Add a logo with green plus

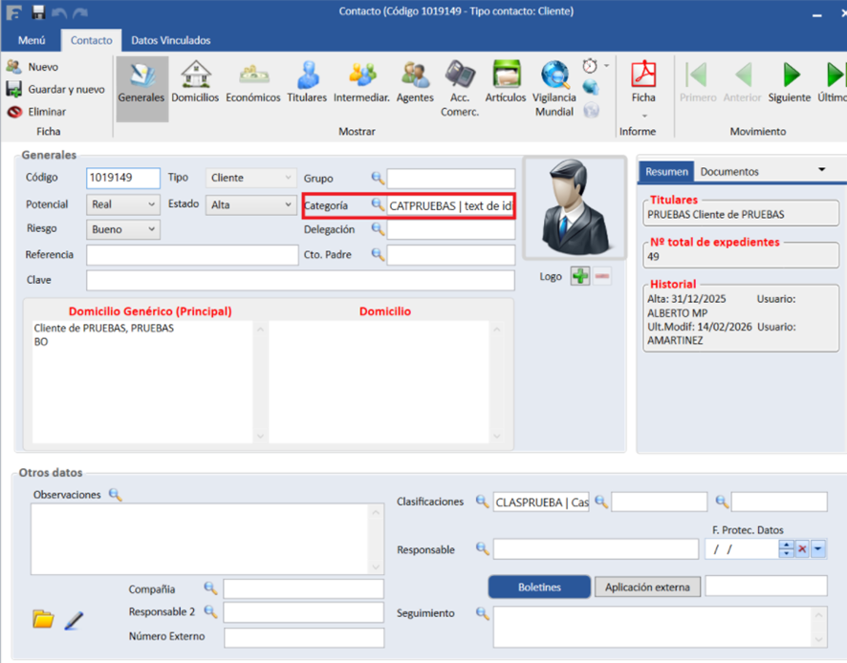[579, 276]
